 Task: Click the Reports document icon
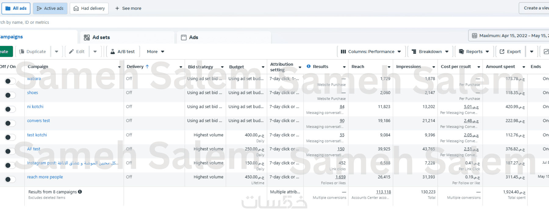tap(461, 51)
